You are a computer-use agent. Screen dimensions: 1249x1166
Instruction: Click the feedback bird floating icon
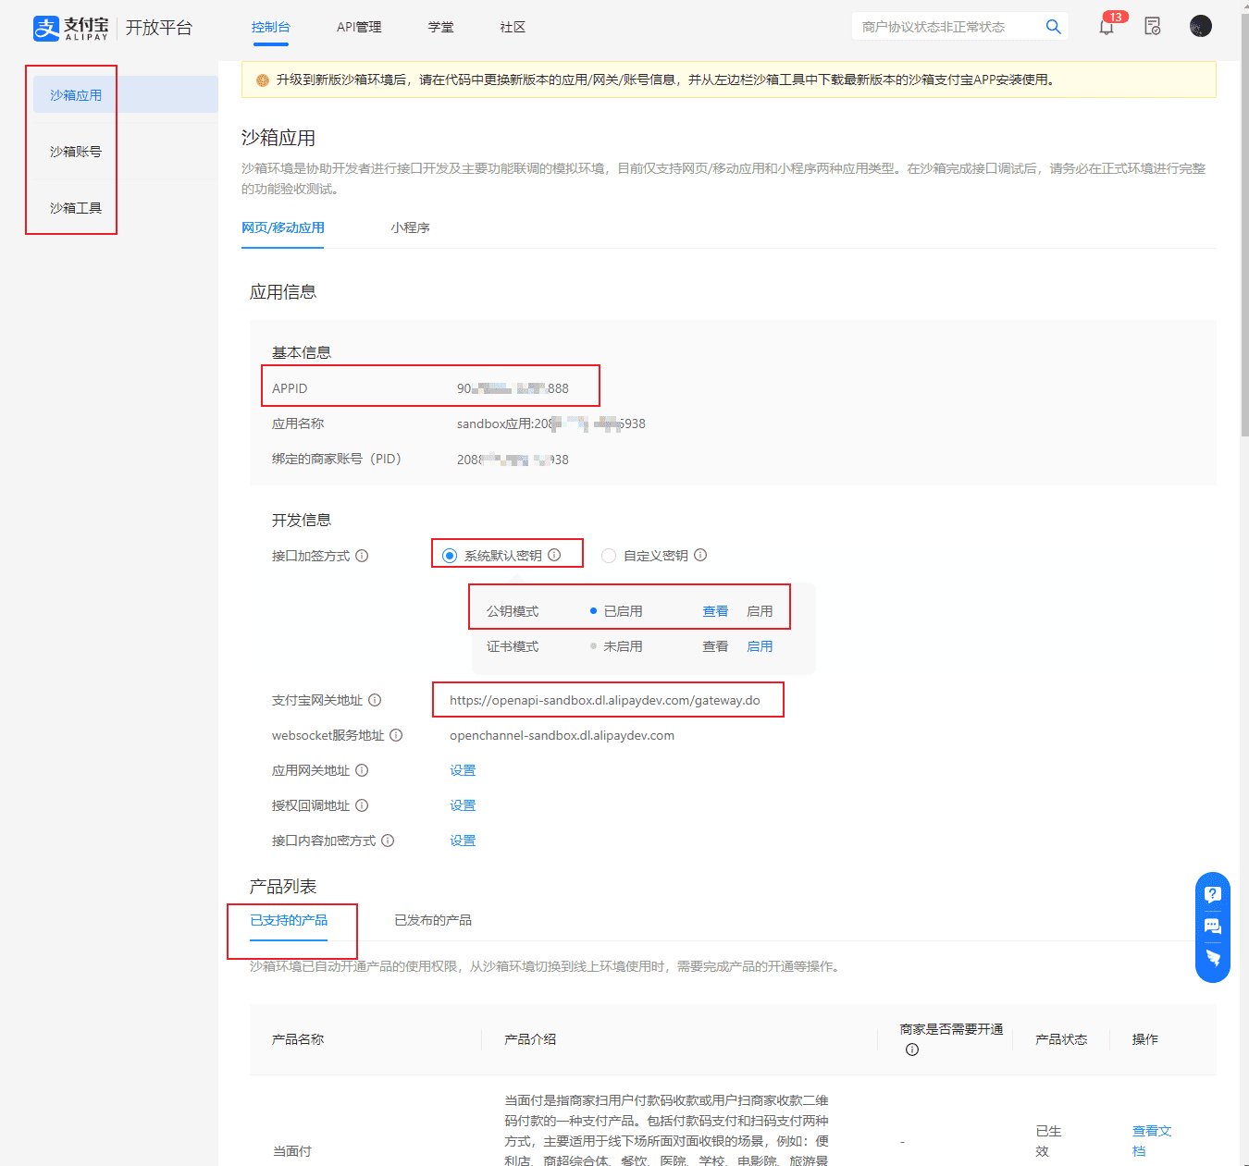point(1213,958)
